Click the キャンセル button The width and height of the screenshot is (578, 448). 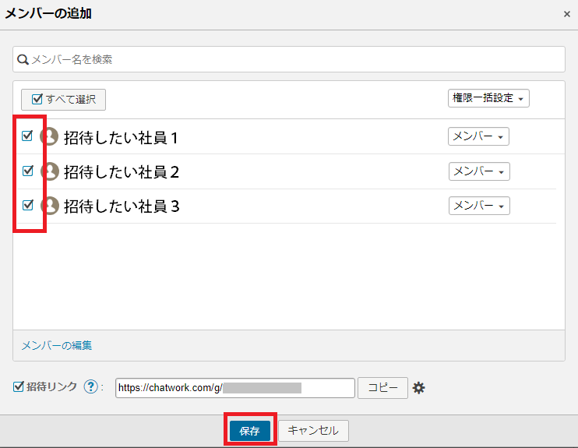[x=313, y=431]
